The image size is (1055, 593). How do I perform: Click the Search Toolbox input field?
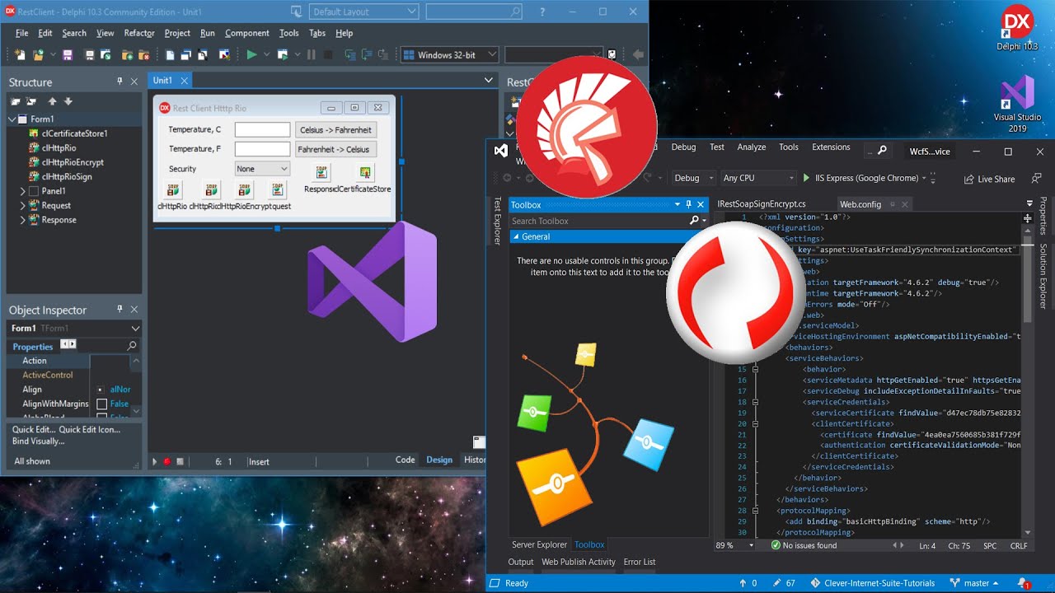pos(598,221)
